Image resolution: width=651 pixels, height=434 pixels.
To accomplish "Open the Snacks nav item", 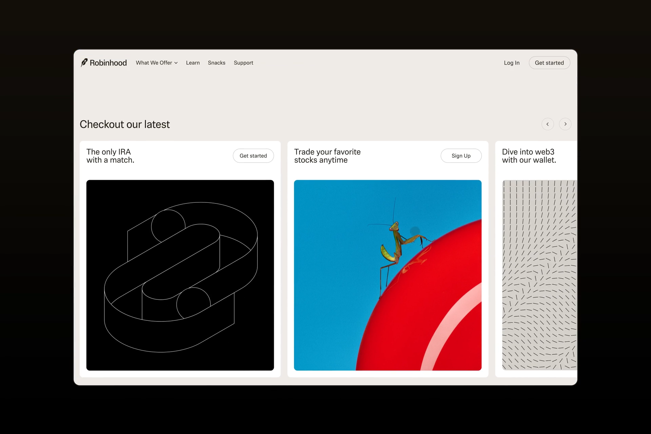I will [217, 63].
